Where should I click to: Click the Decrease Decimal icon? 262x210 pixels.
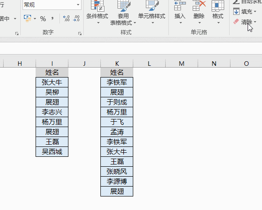[77, 18]
